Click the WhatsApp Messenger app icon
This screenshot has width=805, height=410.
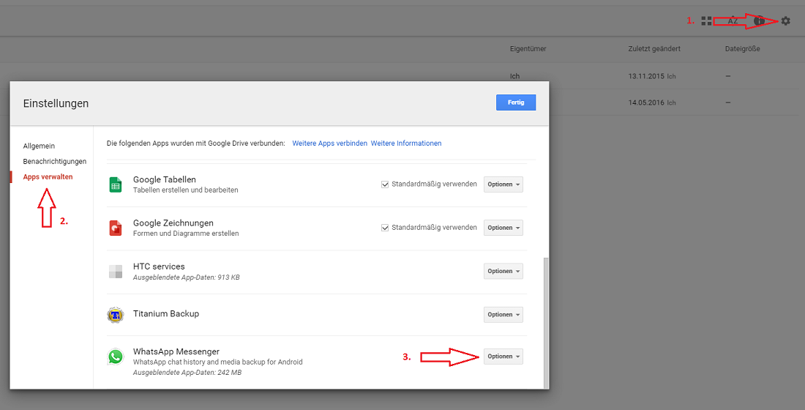(x=116, y=357)
